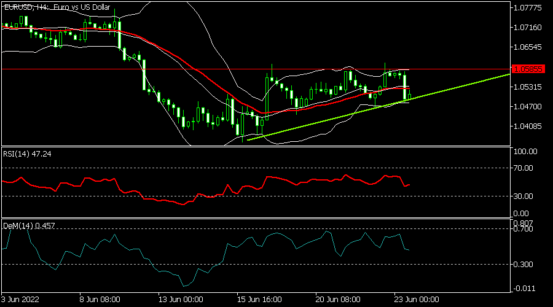Screen dimensions: 553x307
Task: Click the DeM 0.300 level label
Action: [x=523, y=265]
